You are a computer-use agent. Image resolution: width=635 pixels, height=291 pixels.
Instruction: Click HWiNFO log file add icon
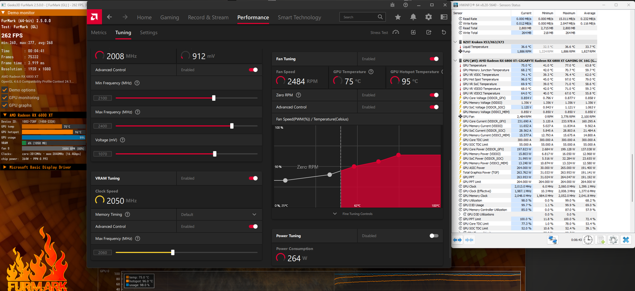point(601,239)
